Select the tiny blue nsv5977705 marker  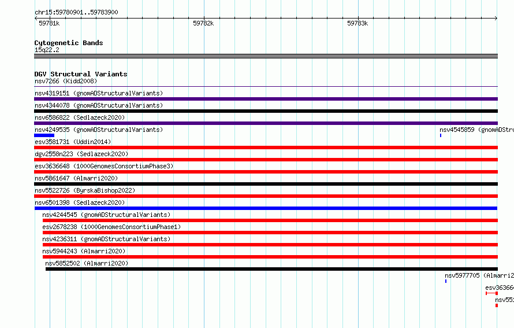coord(446,281)
